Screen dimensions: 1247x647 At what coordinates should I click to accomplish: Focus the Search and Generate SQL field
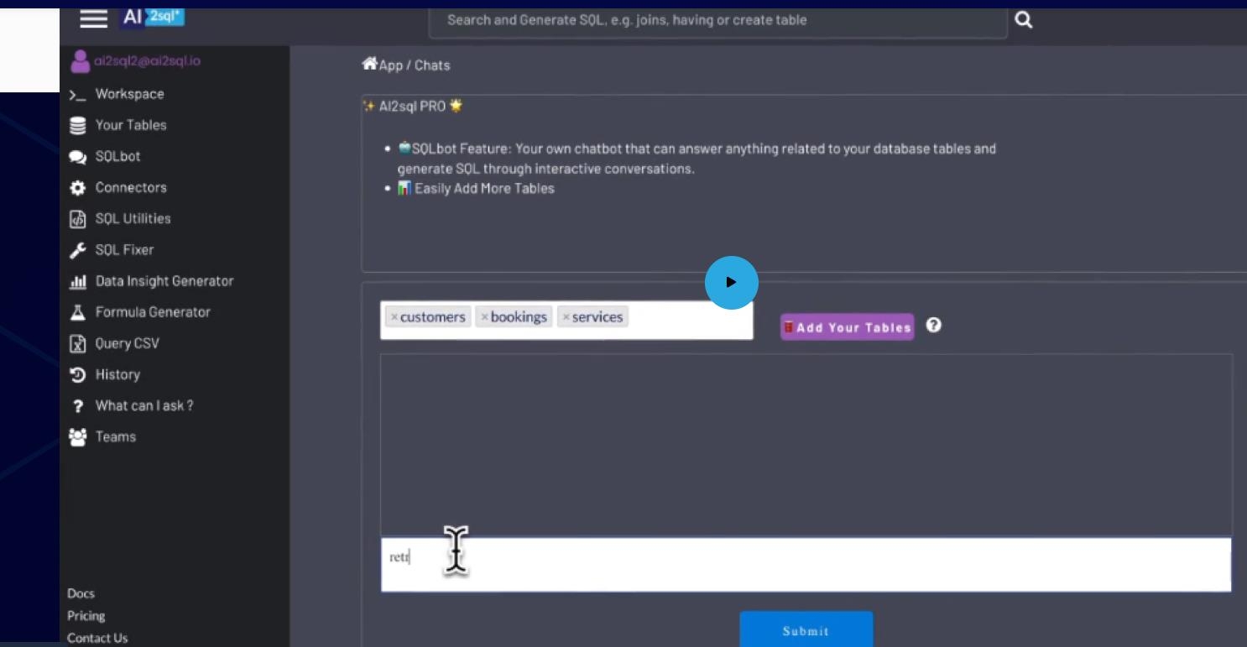pos(717,20)
